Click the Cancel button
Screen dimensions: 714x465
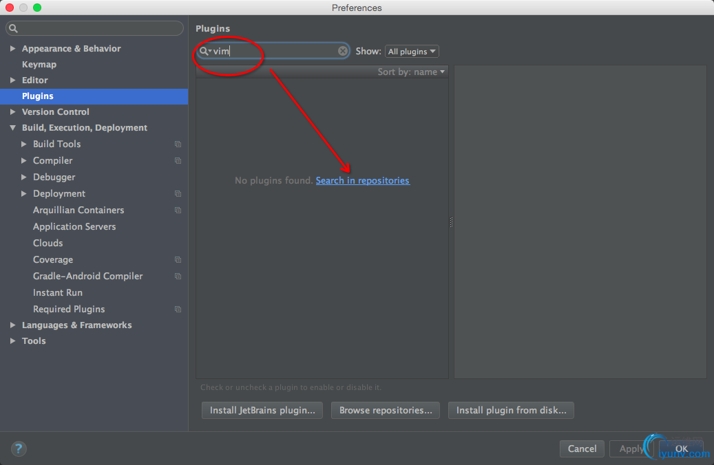coord(582,448)
